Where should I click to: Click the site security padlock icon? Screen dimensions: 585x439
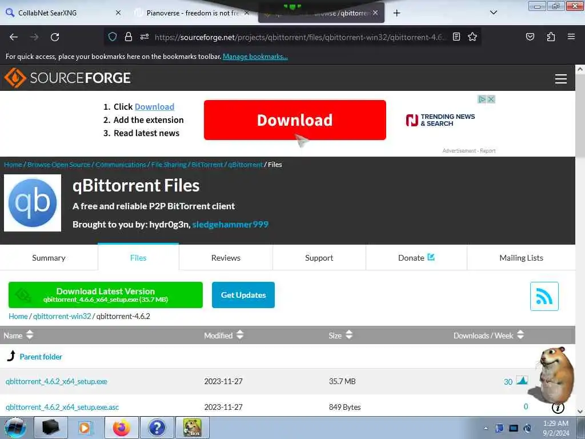129,37
